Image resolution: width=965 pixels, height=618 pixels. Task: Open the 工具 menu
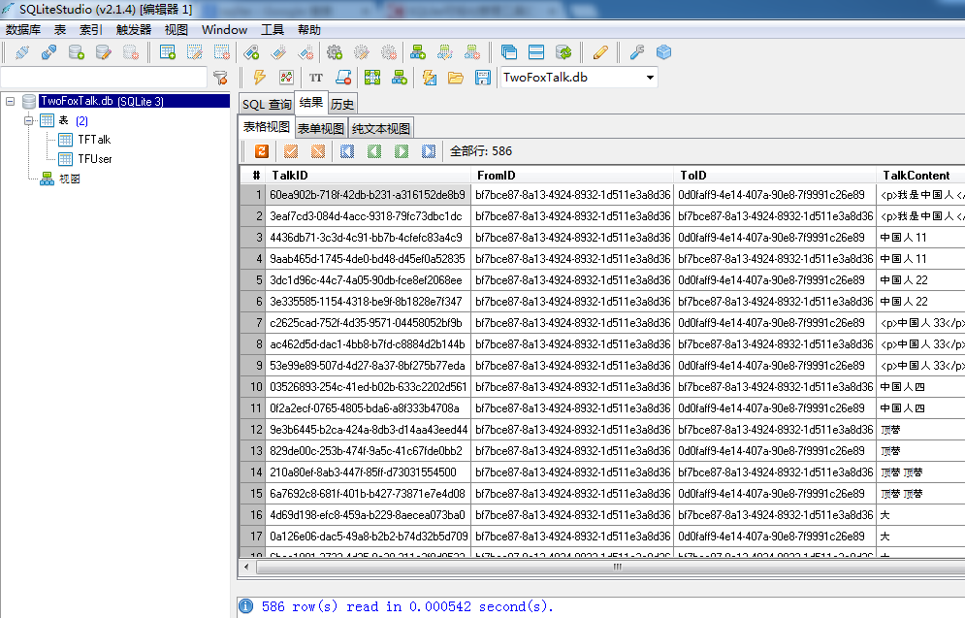tap(272, 29)
